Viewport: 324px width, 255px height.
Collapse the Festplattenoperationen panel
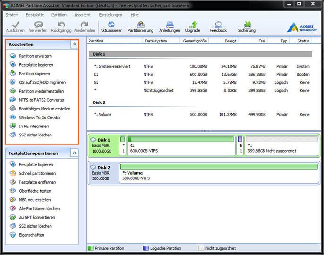[x=74, y=153]
